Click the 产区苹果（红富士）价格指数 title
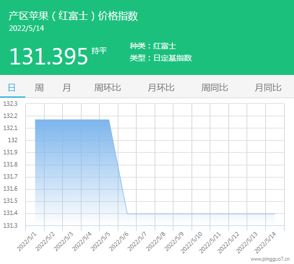 pyautogui.click(x=73, y=16)
